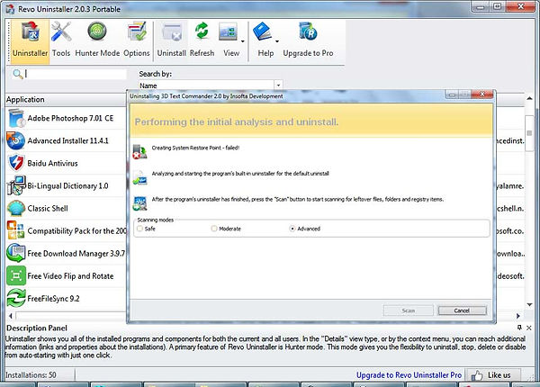Click the Description Panel heading

37,328
